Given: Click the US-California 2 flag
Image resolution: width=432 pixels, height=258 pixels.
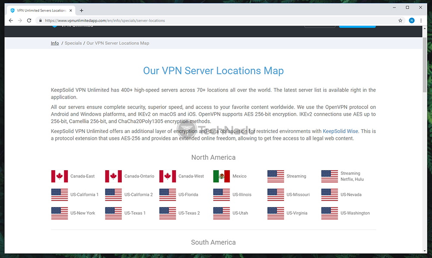Looking at the screenshot, I should [114, 195].
